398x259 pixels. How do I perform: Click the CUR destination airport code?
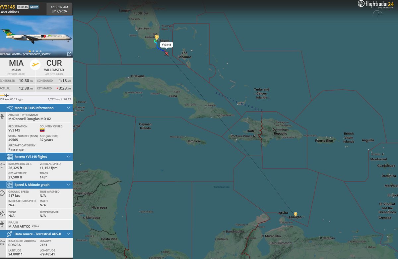click(x=54, y=63)
